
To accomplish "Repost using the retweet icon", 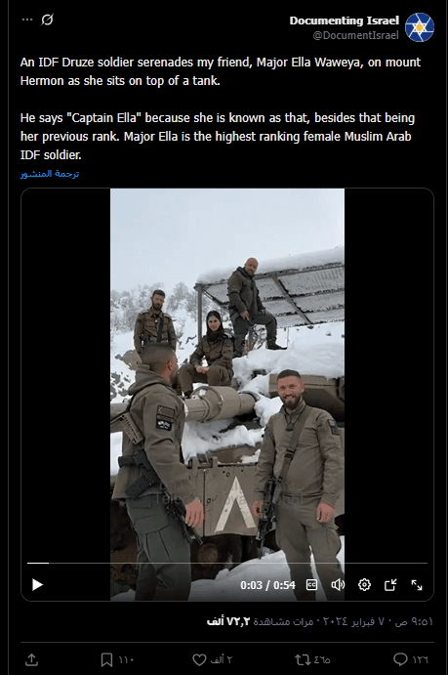I will pyautogui.click(x=302, y=659).
